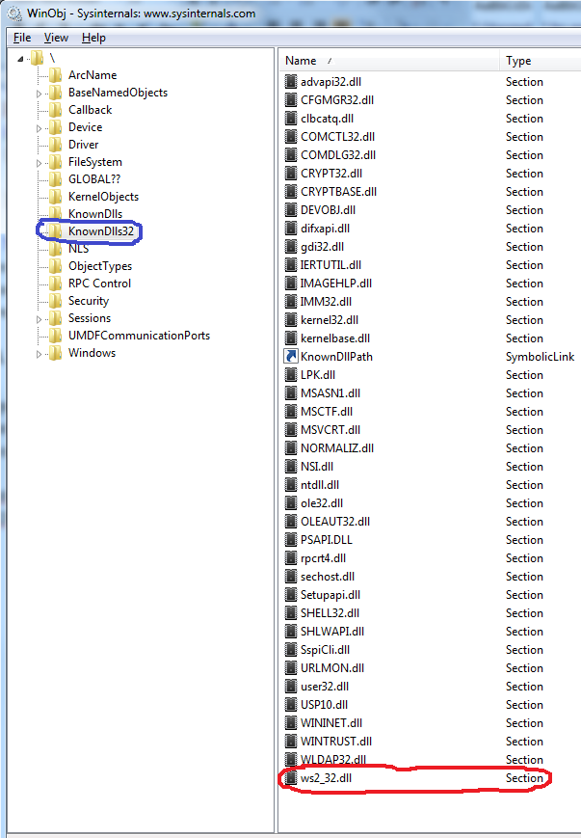Select the difxapi.dll entry
581x838 pixels.
326,229
